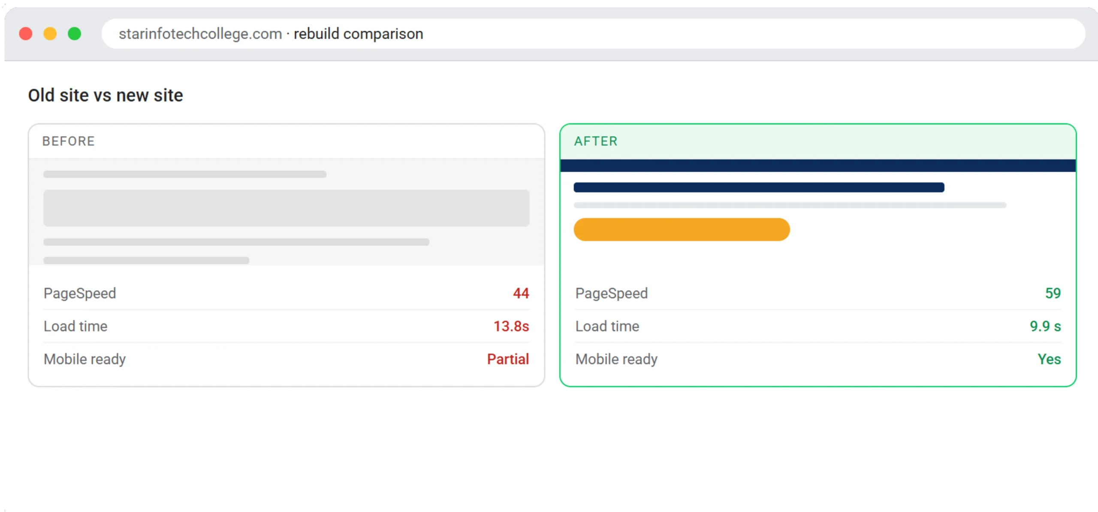Click the Mobile ready label in Before card
Screen dimensions: 1098x512
click(85, 359)
